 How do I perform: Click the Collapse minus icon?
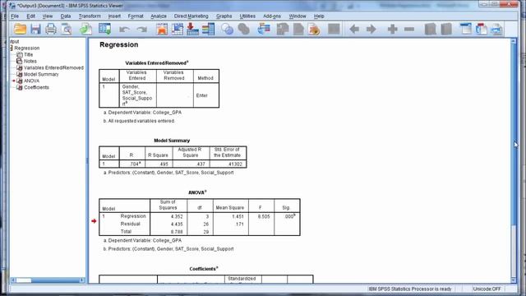tap(409, 30)
